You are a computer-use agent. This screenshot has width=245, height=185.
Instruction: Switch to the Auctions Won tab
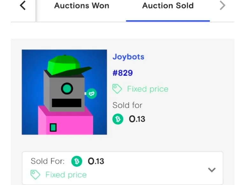click(82, 6)
